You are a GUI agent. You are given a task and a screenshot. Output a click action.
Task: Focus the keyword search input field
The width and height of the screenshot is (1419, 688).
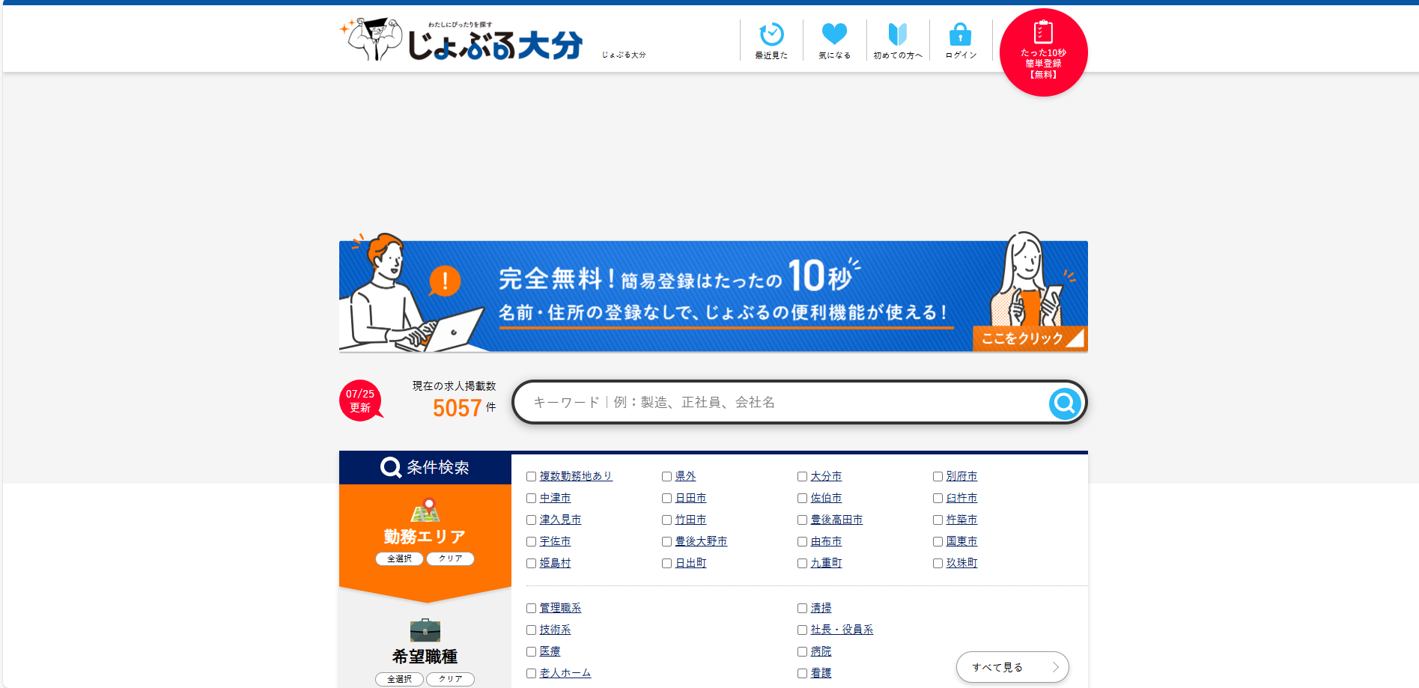pos(779,403)
